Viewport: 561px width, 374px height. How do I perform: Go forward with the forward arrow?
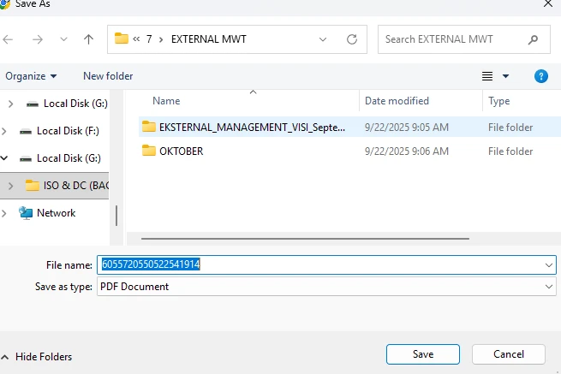(x=38, y=39)
